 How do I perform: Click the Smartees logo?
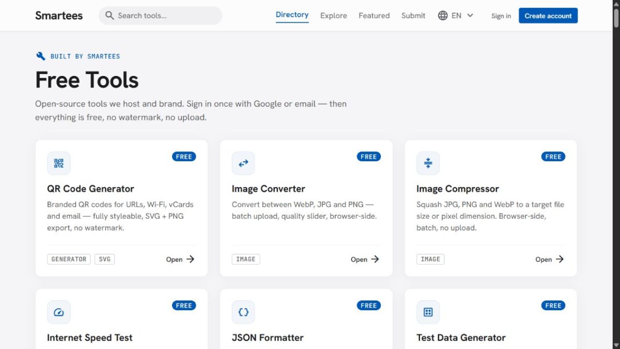point(59,16)
